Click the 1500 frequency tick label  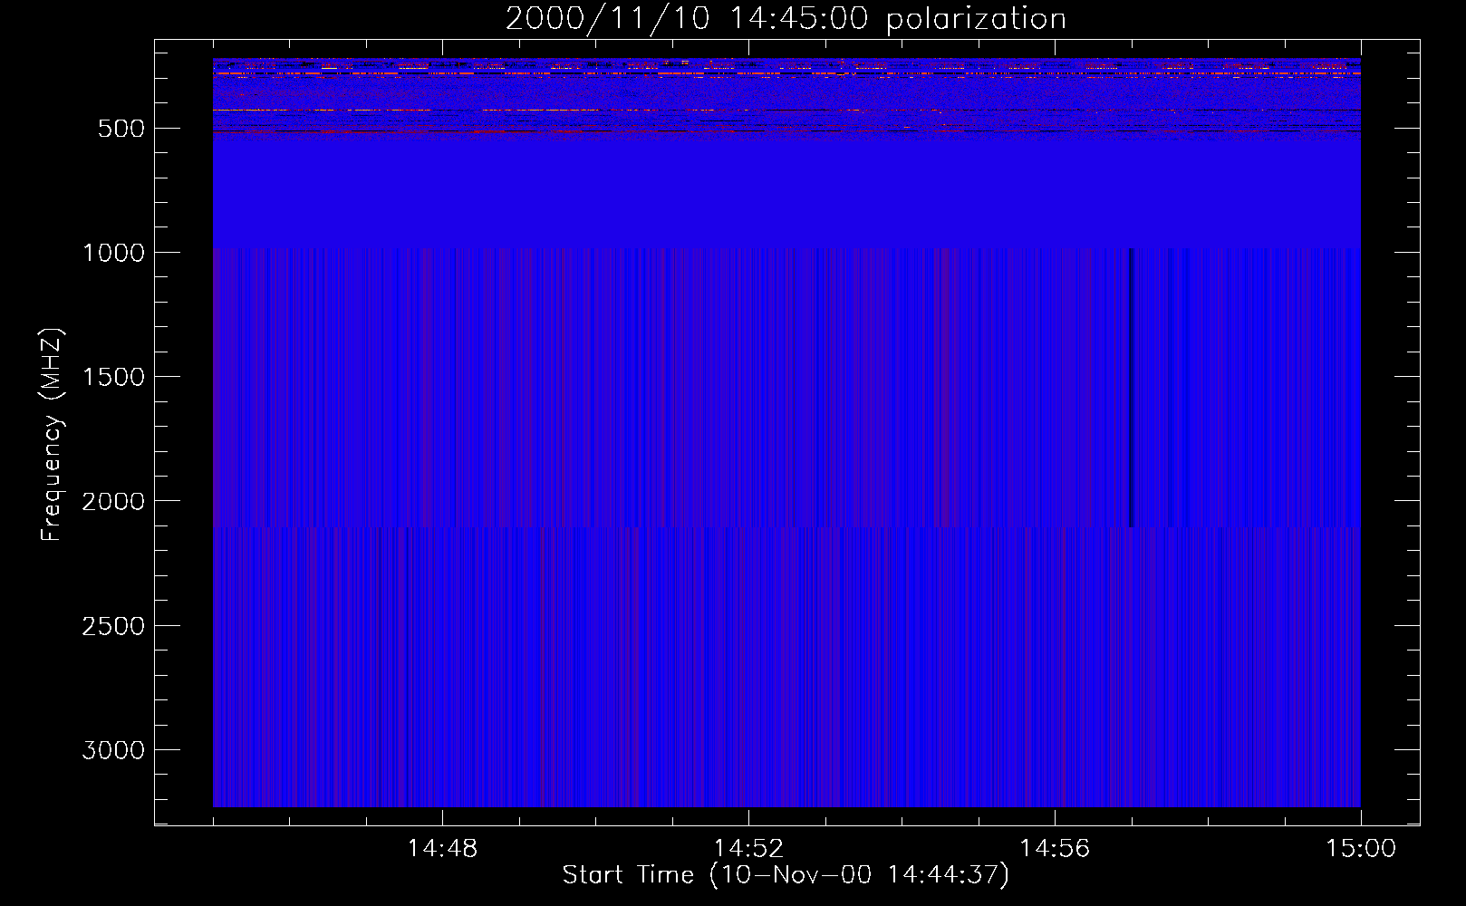coord(111,377)
